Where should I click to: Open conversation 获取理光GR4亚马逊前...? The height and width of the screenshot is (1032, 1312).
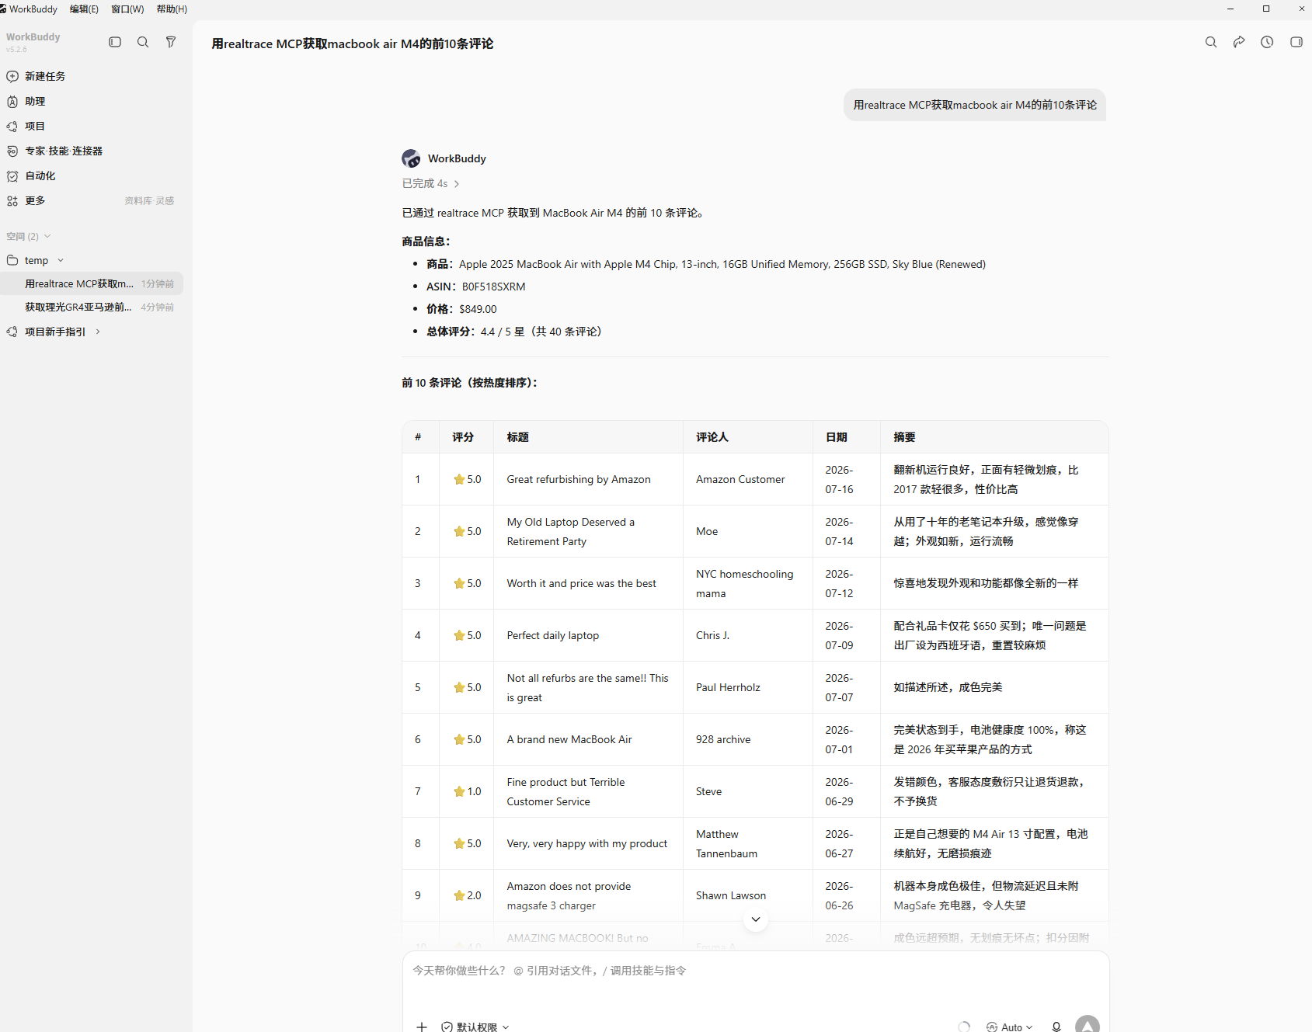click(92, 307)
